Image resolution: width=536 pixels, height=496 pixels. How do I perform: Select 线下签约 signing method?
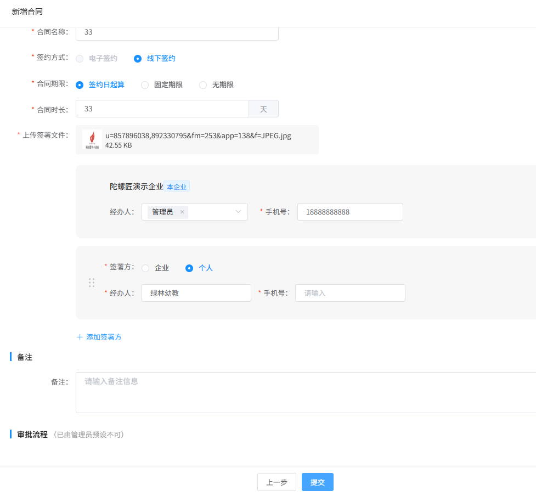[138, 58]
